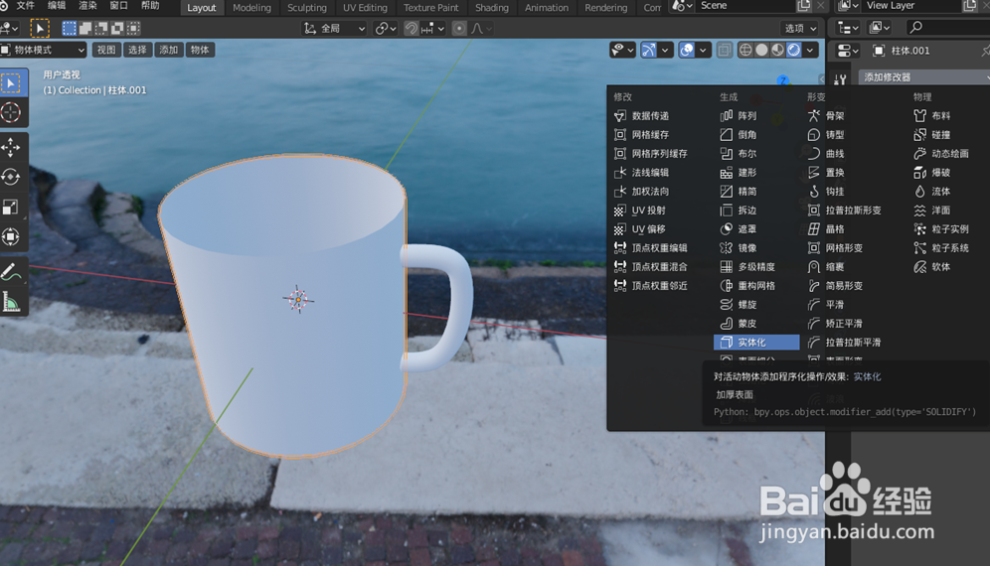990x566 pixels.
Task: Click the outliner search field
Action: (948, 27)
